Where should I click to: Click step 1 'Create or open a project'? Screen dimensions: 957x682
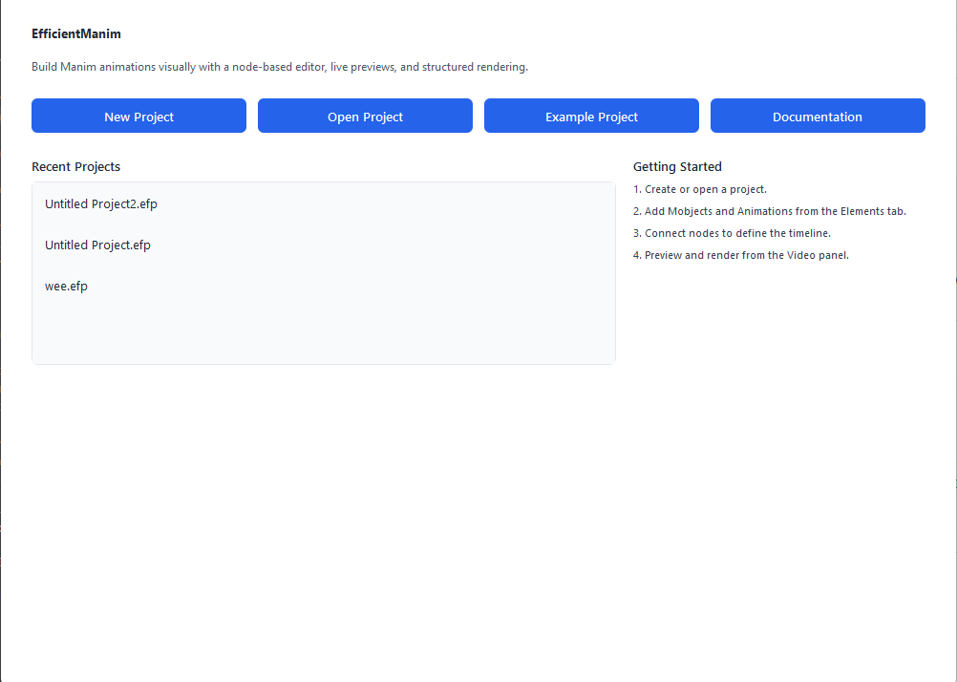tap(700, 189)
